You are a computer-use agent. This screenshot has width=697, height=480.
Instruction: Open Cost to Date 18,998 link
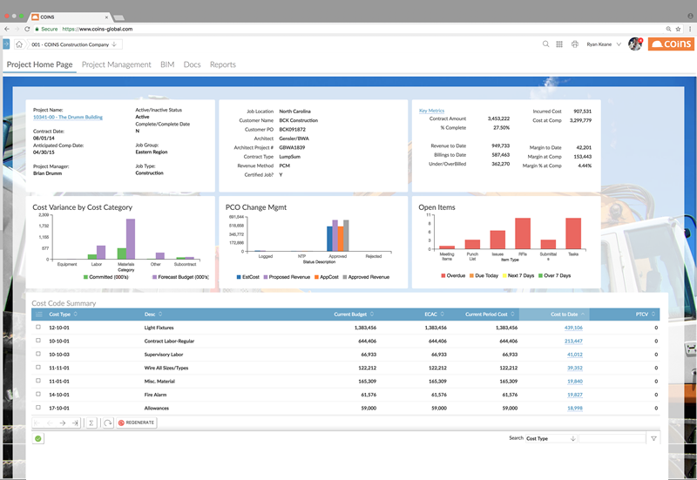(x=575, y=408)
